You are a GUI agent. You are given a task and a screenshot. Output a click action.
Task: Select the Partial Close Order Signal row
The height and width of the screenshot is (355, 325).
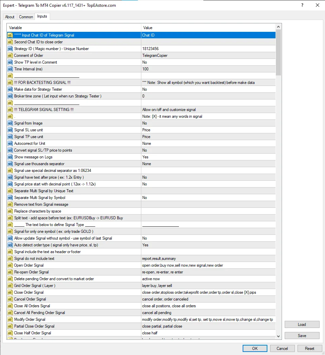coord(141,326)
